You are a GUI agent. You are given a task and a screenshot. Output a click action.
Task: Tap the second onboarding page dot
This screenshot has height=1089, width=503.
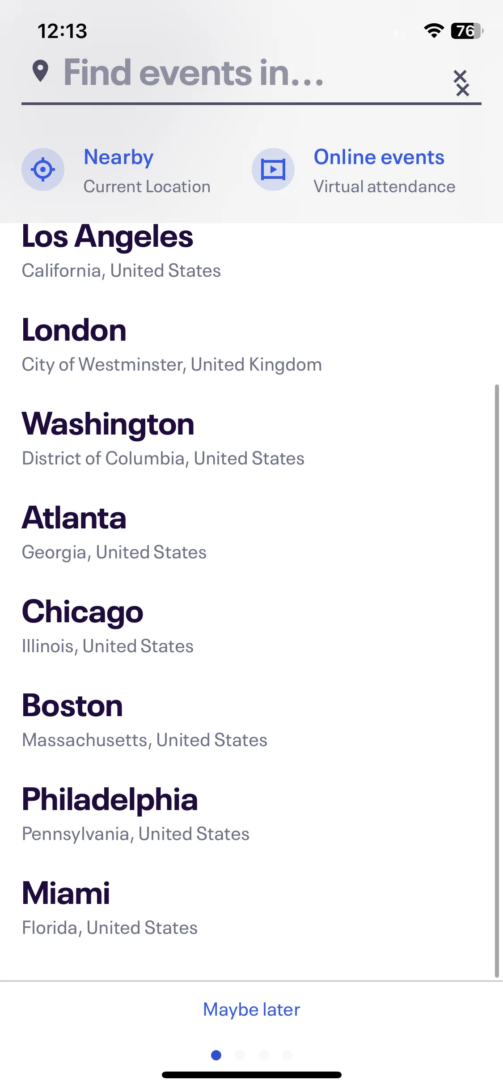tap(240, 1055)
